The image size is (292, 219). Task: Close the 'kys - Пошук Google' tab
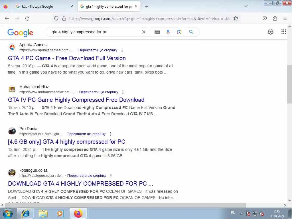point(72,7)
